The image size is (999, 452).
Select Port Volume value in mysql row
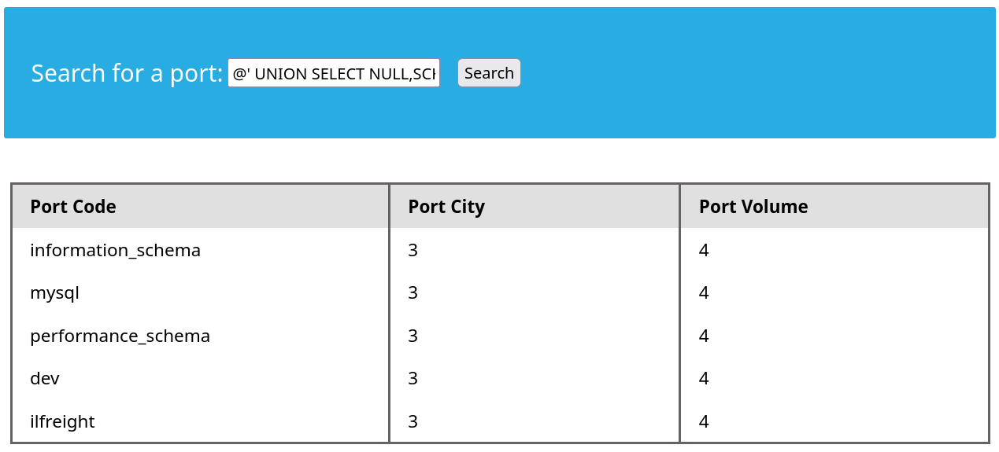coord(704,292)
